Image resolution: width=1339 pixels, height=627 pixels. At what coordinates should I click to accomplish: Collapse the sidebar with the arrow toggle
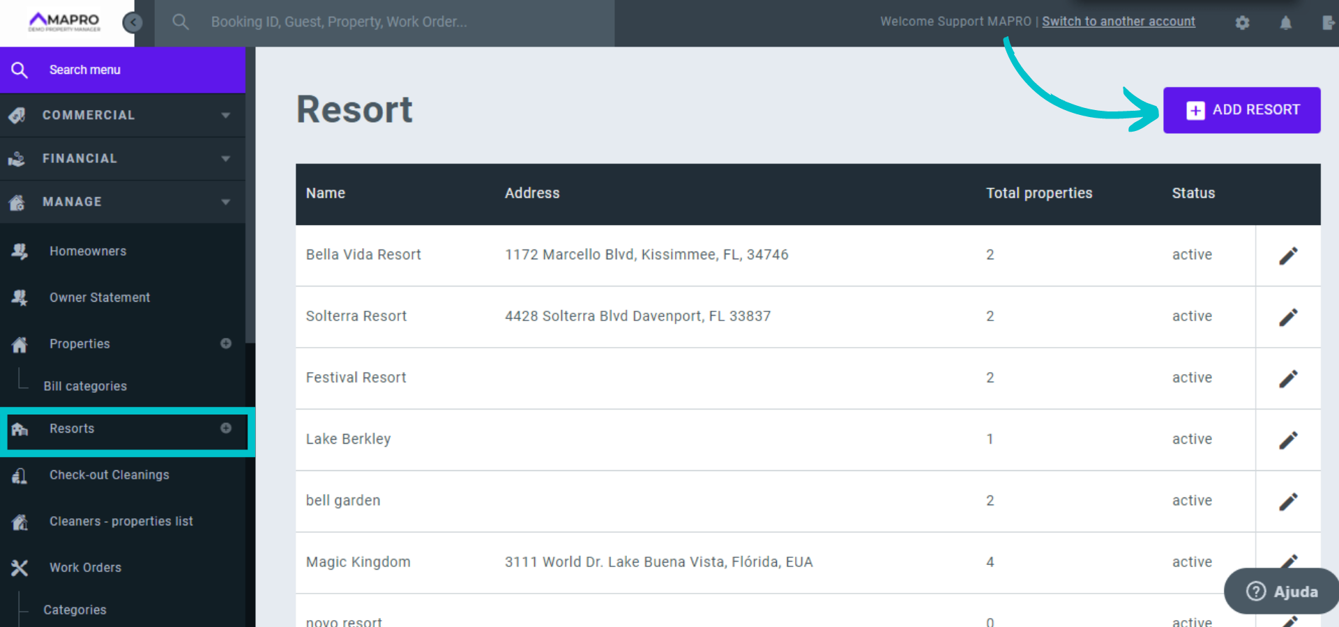[x=133, y=22]
